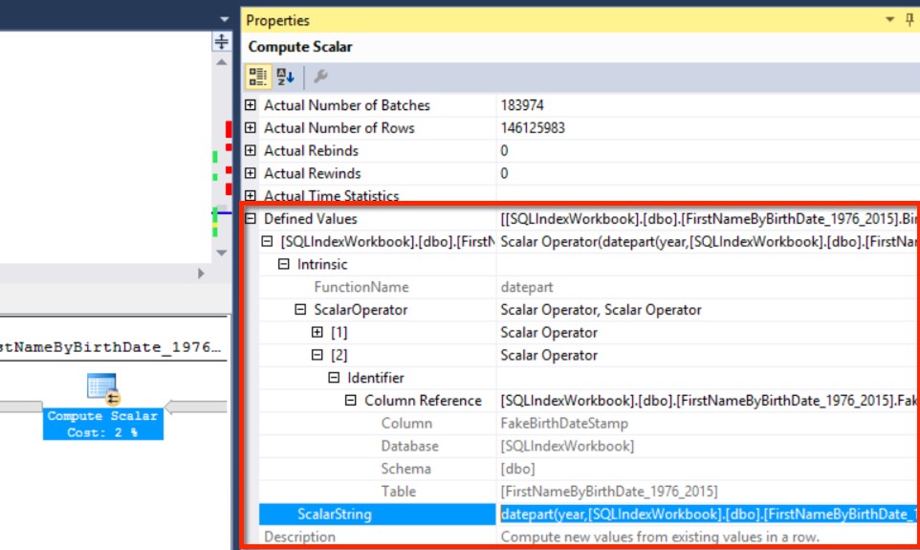Sort properties alphabetically

(x=286, y=77)
